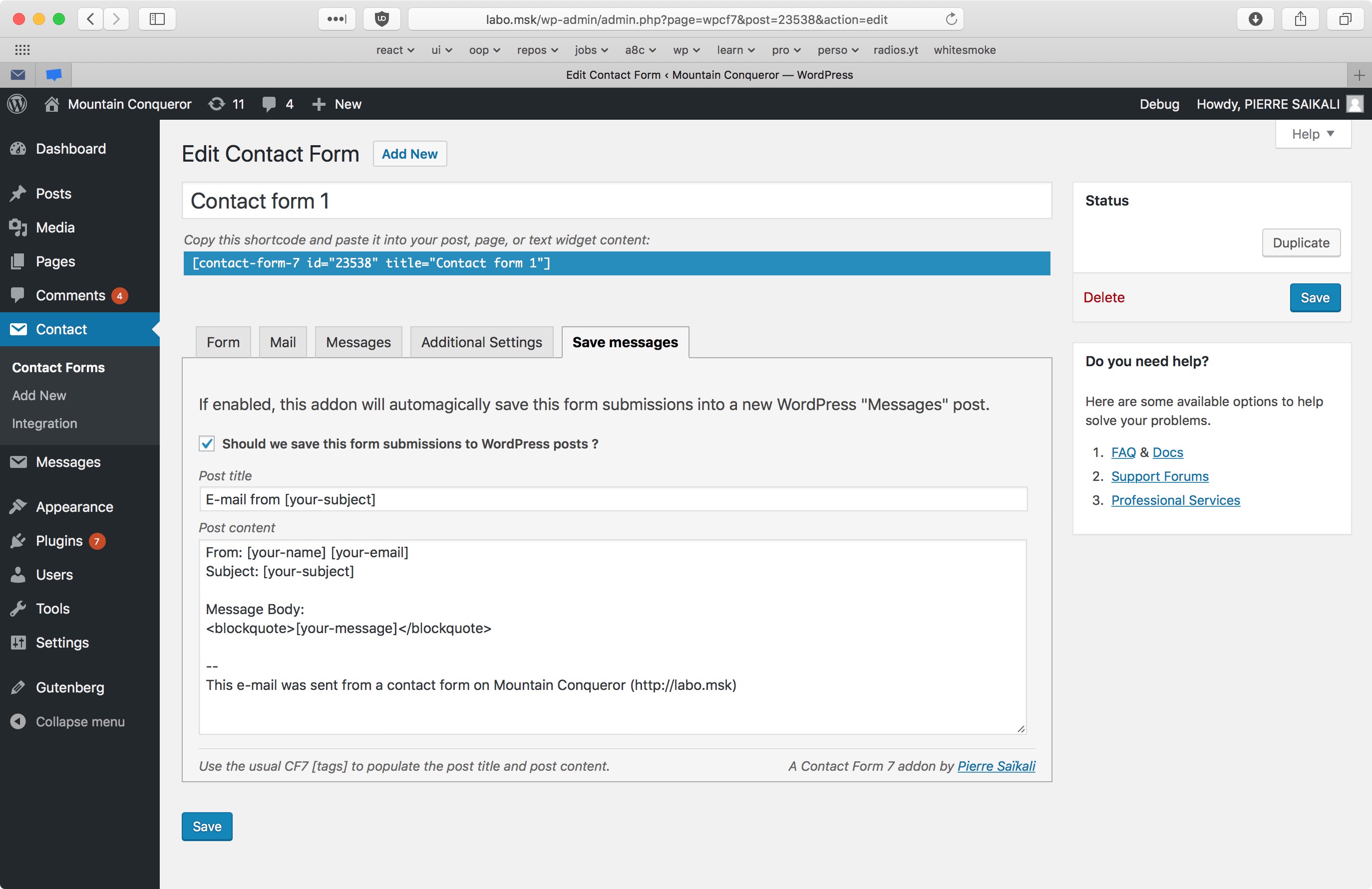1372x889 pixels.
Task: Open the Support Forums link
Action: pyautogui.click(x=1159, y=476)
